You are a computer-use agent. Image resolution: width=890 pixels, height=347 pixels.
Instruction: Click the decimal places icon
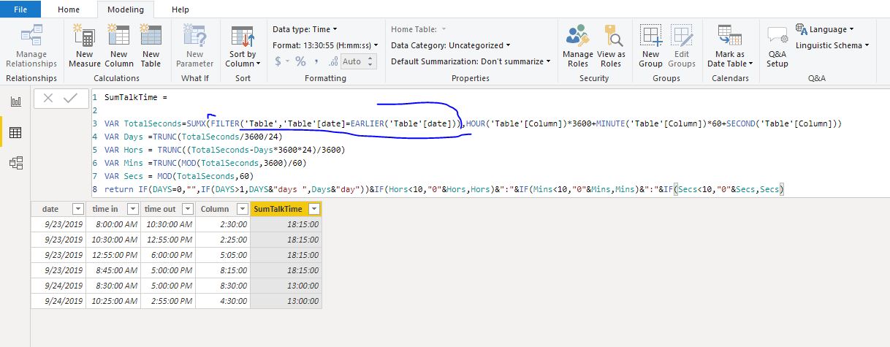click(x=332, y=61)
